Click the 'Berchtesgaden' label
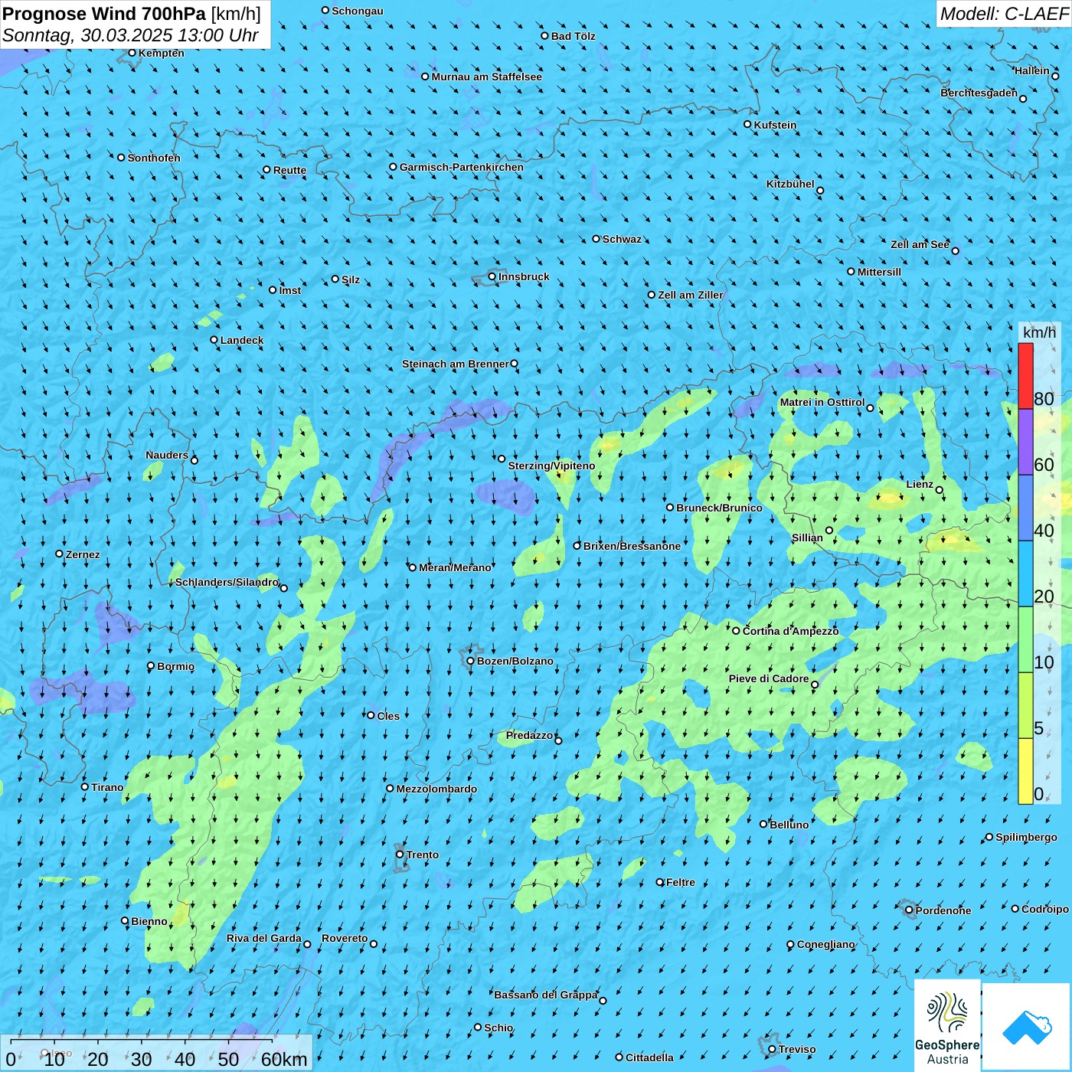The image size is (1072, 1072). click(x=979, y=93)
